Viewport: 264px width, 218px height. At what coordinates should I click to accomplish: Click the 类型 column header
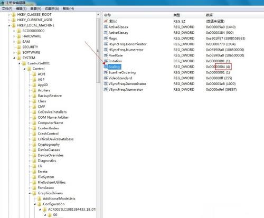pyautogui.click(x=177, y=15)
